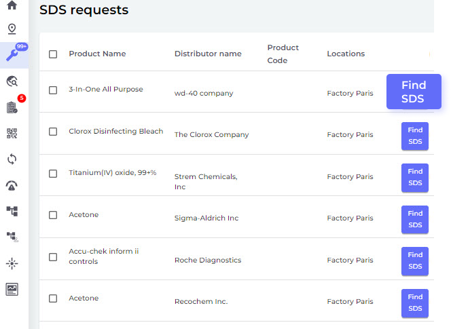Select the Clorox Disinfecting Bleach row checkbox

coord(53,132)
